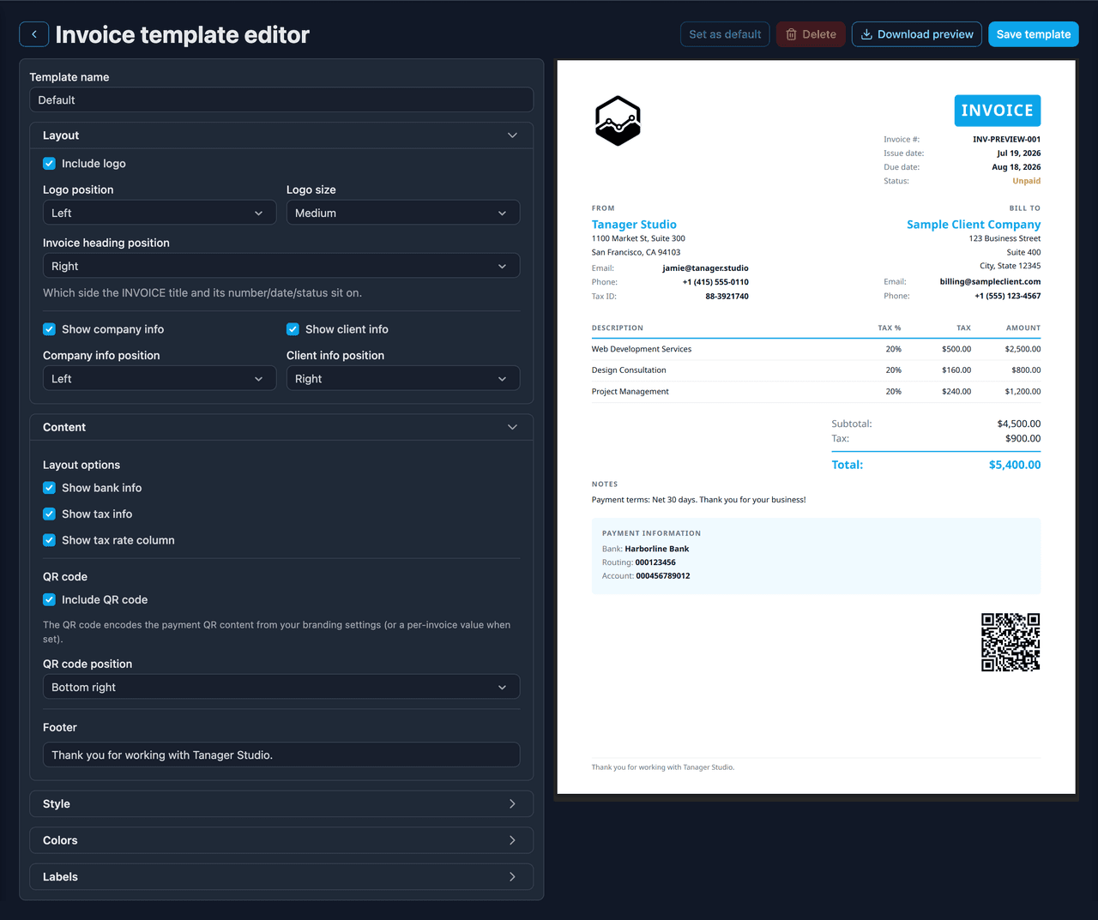Collapse the Content section chevron
The height and width of the screenshot is (920, 1098).
pos(512,427)
